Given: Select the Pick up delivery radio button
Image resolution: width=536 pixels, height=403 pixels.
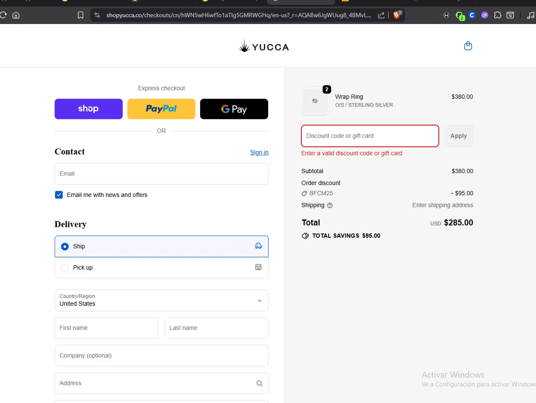Looking at the screenshot, I should (x=65, y=268).
